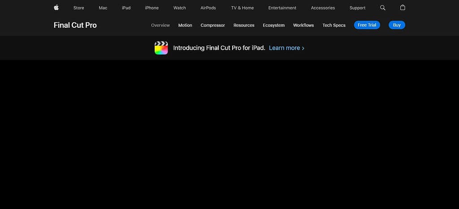
Task: Click the Apple logo icon
Action: point(56,8)
